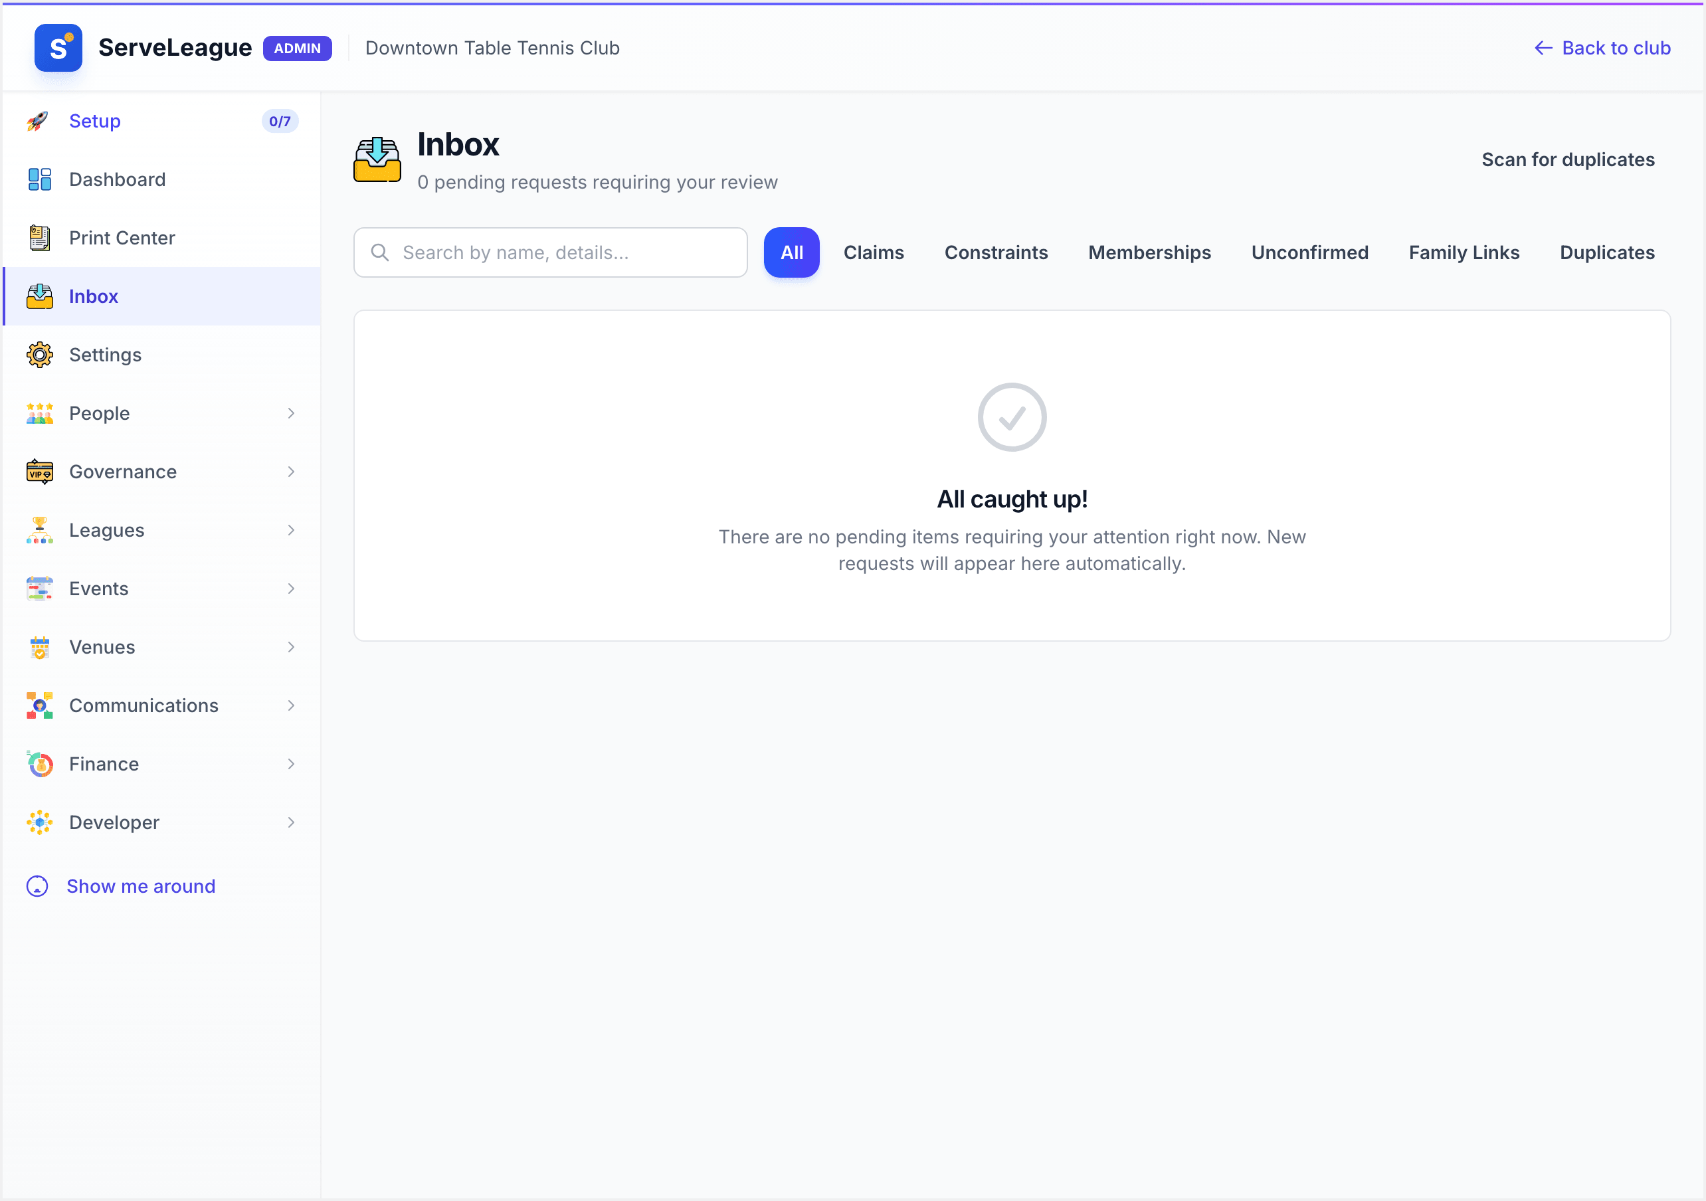Click the "All caught up!" heading
The height and width of the screenshot is (1201, 1706).
[x=1012, y=499]
